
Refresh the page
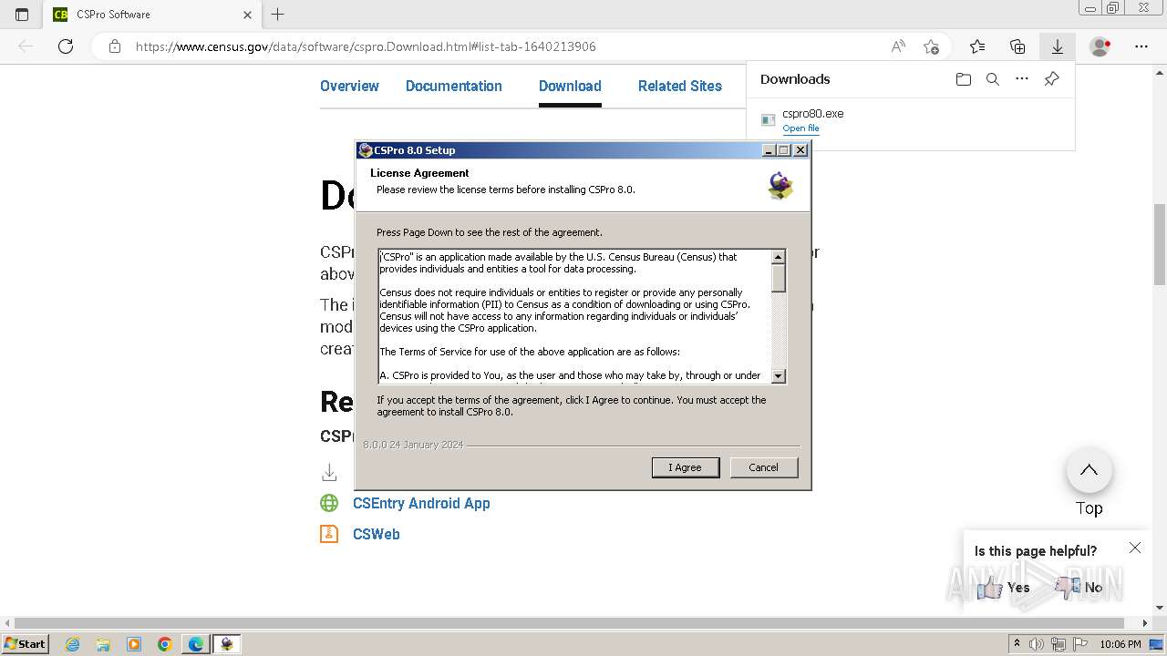click(x=66, y=46)
